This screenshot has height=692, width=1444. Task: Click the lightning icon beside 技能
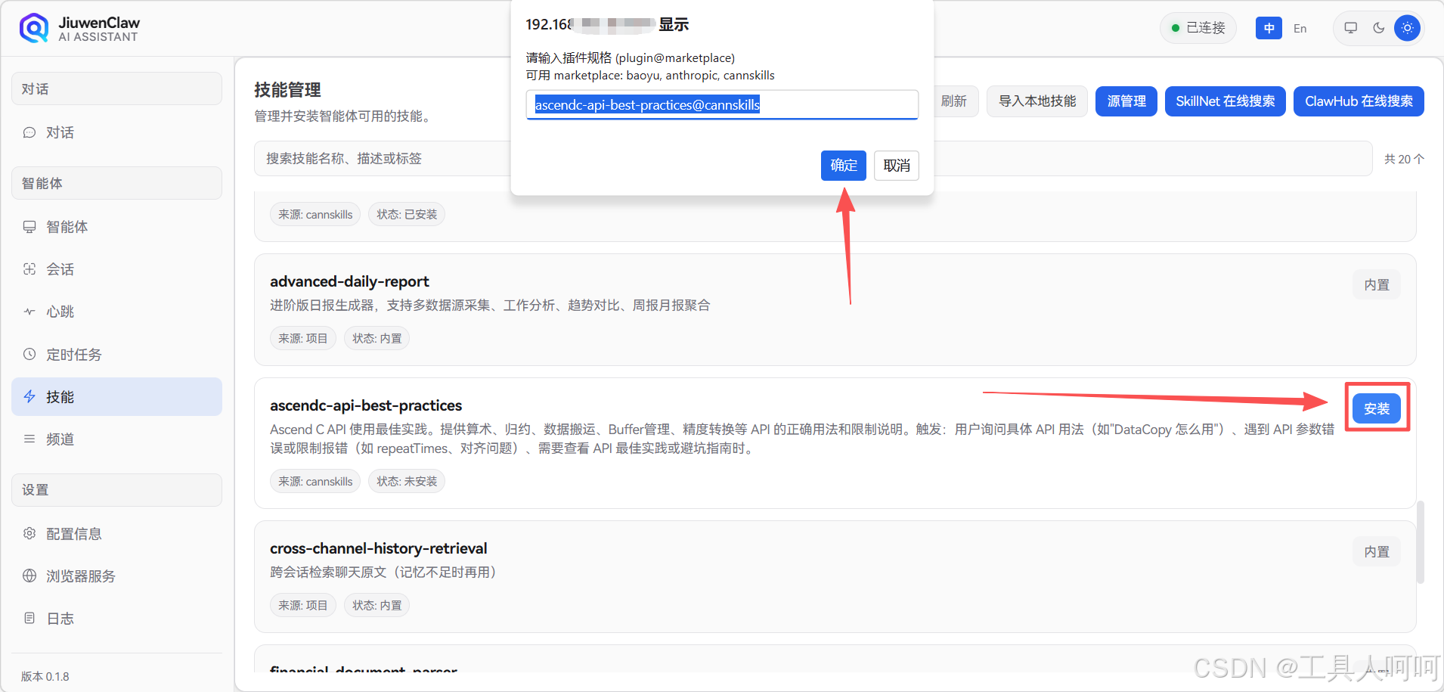(29, 396)
